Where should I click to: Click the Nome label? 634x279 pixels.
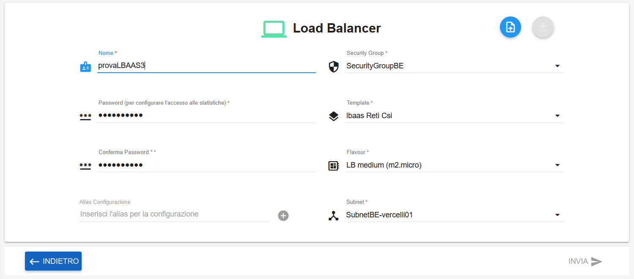pyautogui.click(x=107, y=53)
